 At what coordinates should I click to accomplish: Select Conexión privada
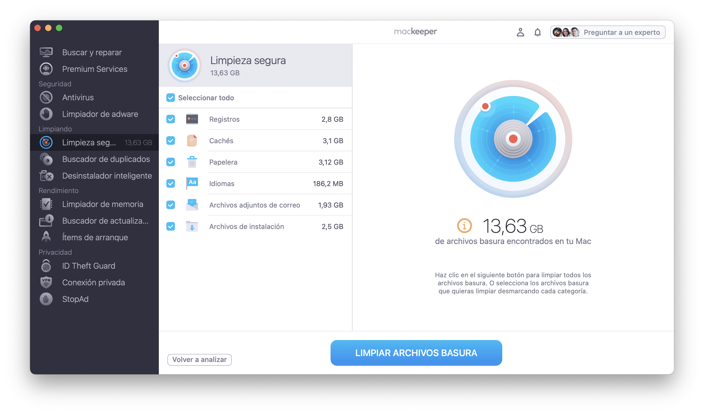(x=94, y=282)
